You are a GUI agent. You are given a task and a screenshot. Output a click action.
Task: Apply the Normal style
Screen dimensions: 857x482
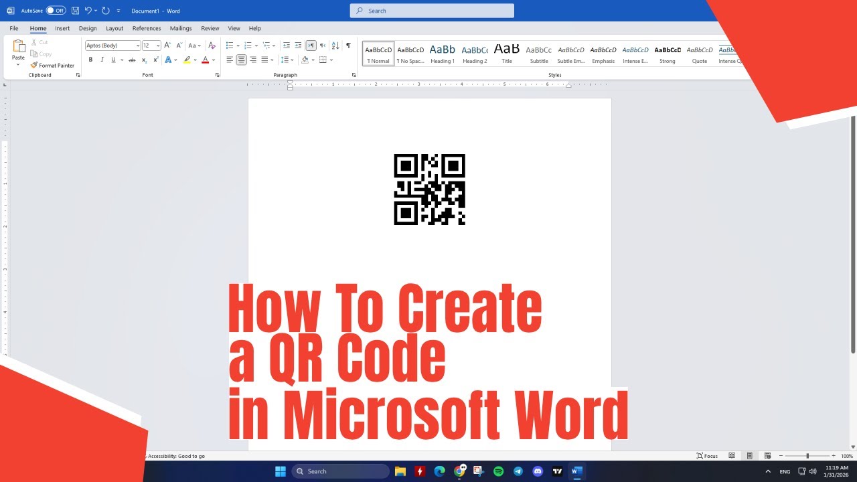click(378, 54)
